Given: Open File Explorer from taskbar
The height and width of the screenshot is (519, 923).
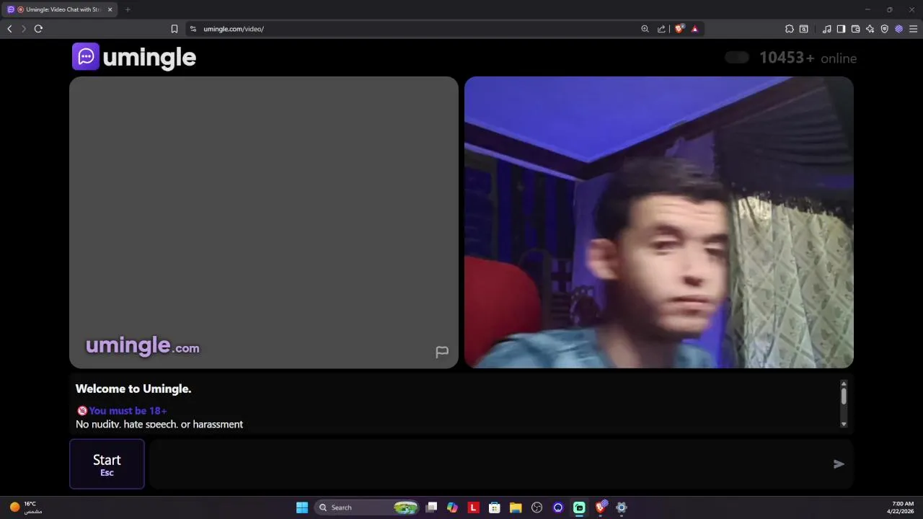Looking at the screenshot, I should [516, 507].
